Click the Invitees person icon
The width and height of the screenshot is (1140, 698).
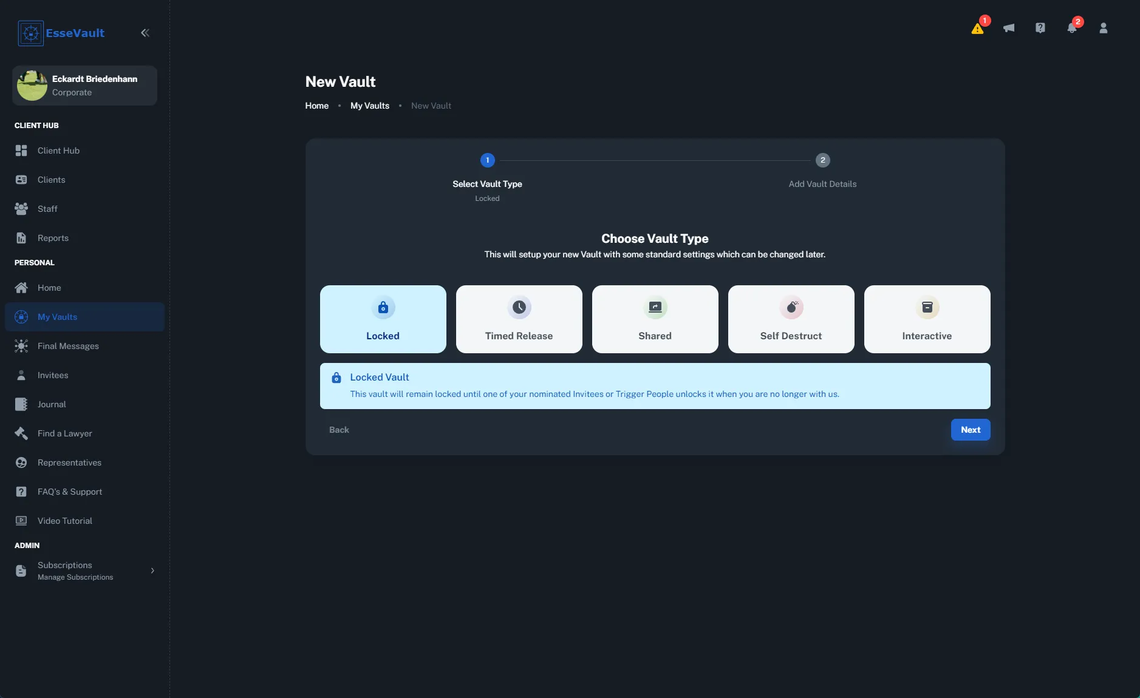pos(21,375)
